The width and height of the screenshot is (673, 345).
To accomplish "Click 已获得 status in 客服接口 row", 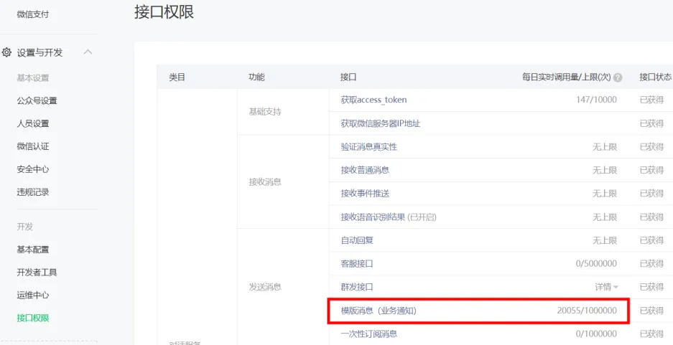I will pos(651,263).
